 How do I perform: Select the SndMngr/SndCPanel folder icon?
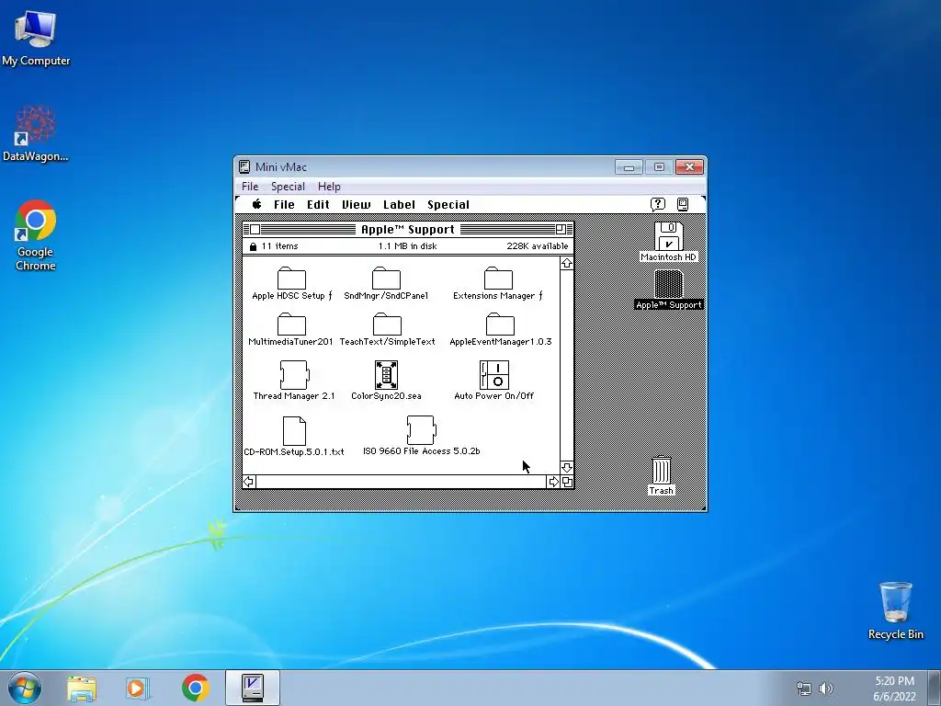(x=386, y=278)
